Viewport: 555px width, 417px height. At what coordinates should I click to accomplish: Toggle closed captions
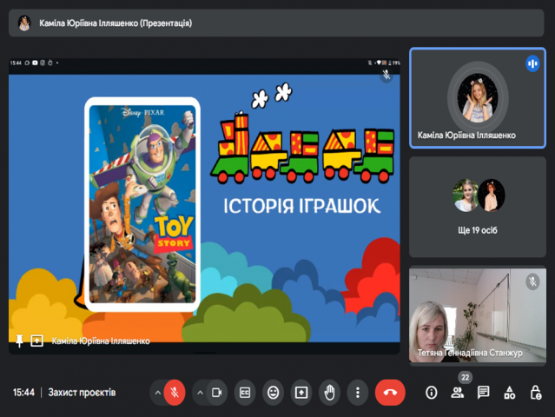245,392
